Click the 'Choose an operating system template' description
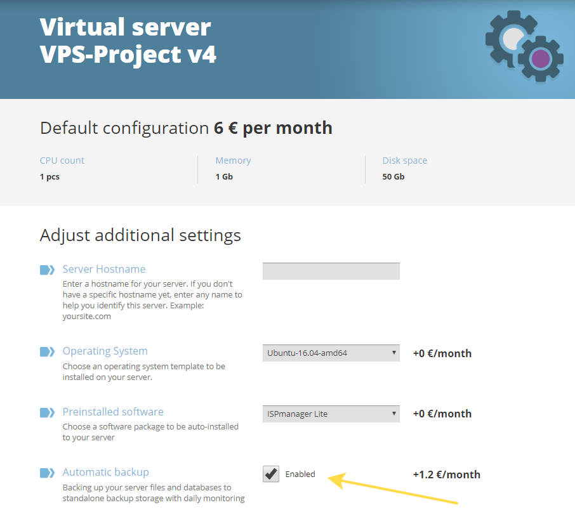Screen dimensions: 575x517 tap(143, 372)
